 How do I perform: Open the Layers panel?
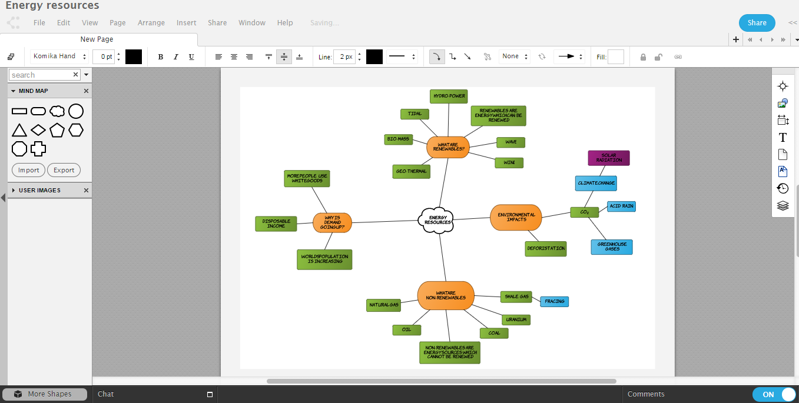(783, 205)
